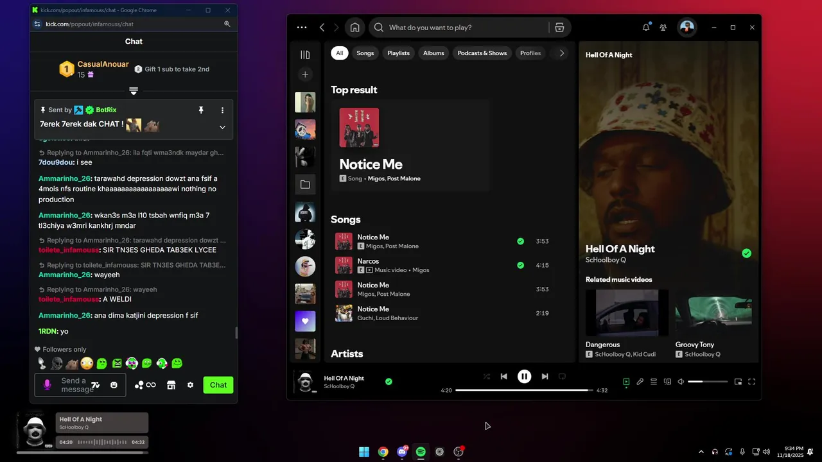Open ScHoolboy Q artist link in Now Playing panel

606,260
